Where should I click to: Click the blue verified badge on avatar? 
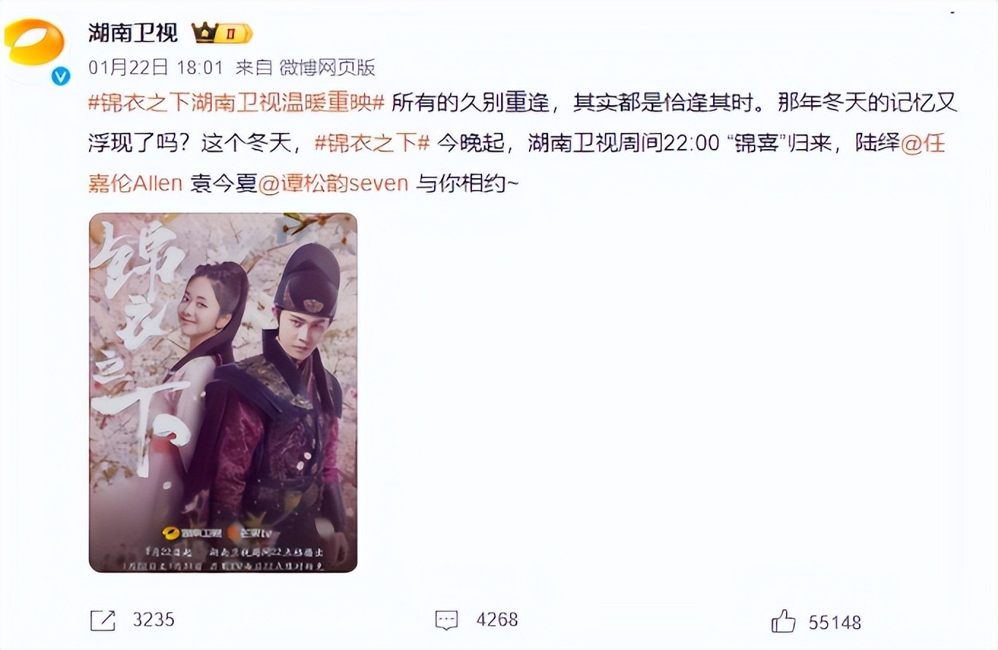tap(61, 76)
